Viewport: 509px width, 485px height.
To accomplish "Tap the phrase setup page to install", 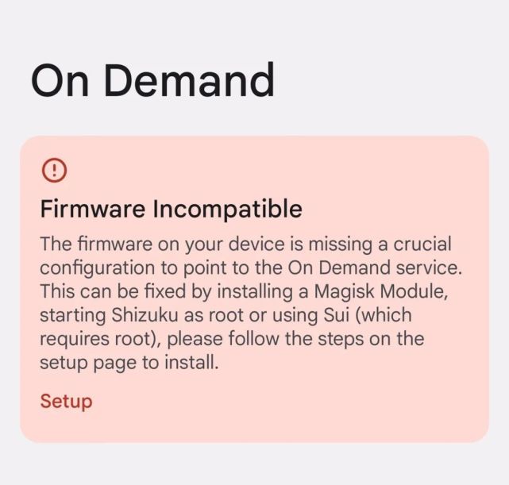I will [129, 363].
